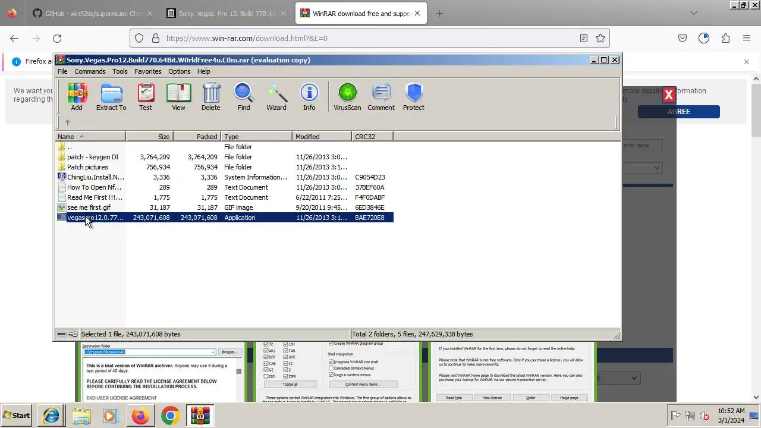
Task: Click the disk icon in WinRAR status bar
Action: click(62, 334)
